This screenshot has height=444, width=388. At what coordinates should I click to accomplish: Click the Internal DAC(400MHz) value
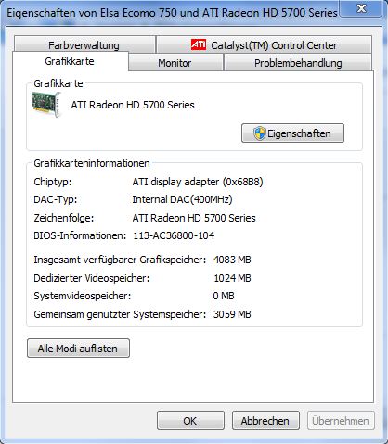pyautogui.click(x=182, y=199)
